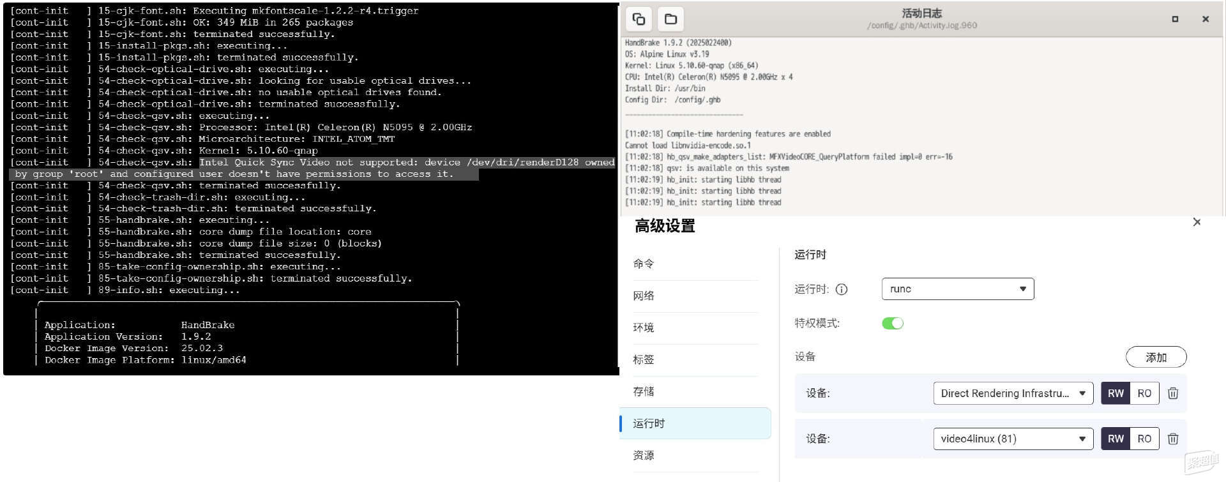Screen dimensions: 1226x482
Task: Click the 活动日志 window title
Action: [x=921, y=13]
